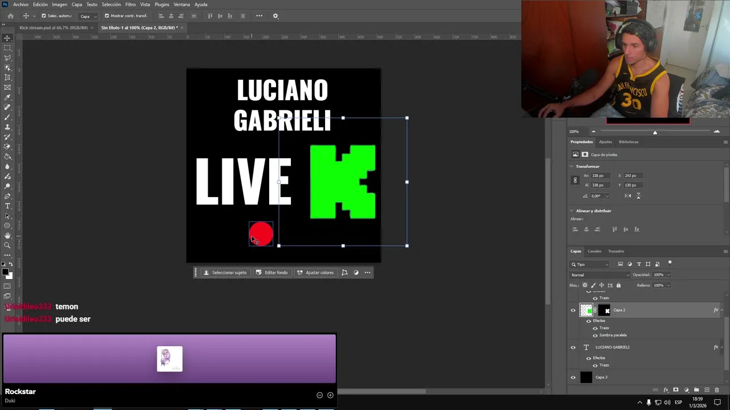Toggle Capa 2 Efectos visibility eye
730x410 pixels.
pos(589,321)
